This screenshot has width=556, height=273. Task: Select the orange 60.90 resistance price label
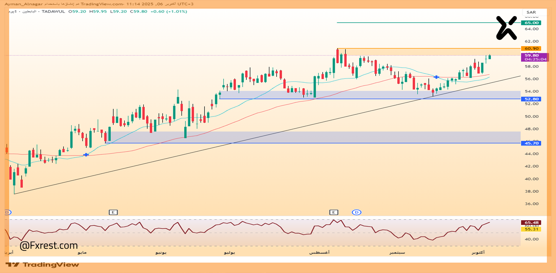pyautogui.click(x=532, y=49)
